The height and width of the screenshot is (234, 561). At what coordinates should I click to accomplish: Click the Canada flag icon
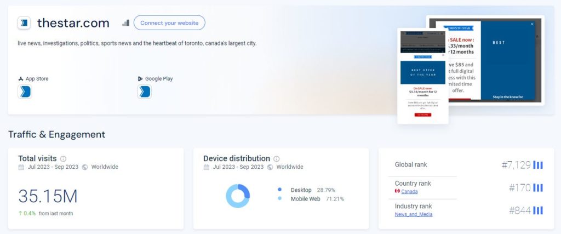397,191
